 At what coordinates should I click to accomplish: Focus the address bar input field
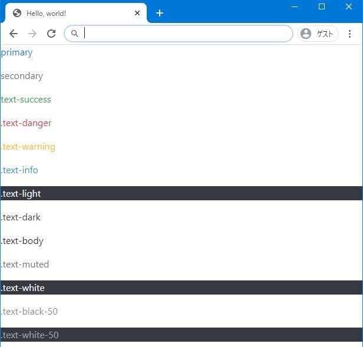178,34
